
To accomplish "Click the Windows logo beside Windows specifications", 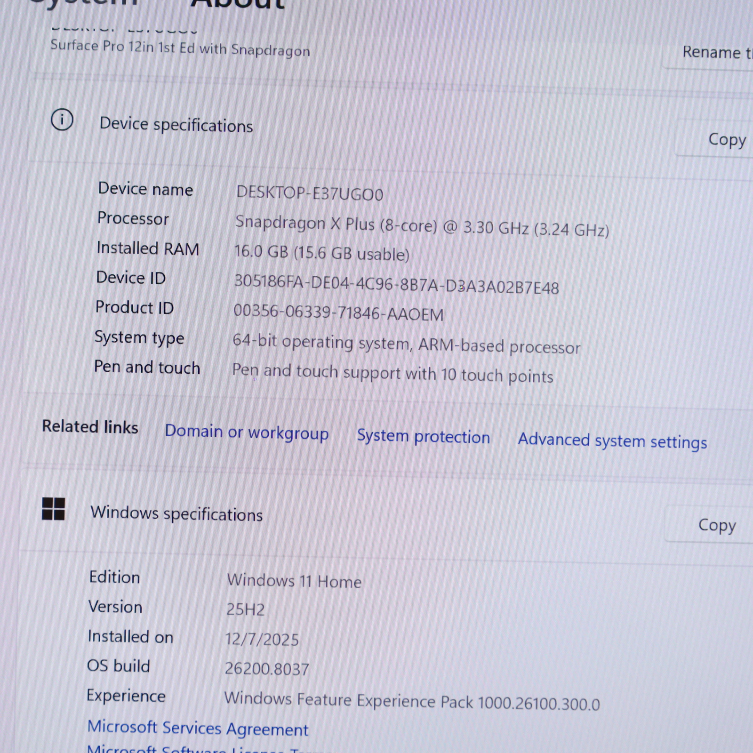I will pyautogui.click(x=53, y=509).
